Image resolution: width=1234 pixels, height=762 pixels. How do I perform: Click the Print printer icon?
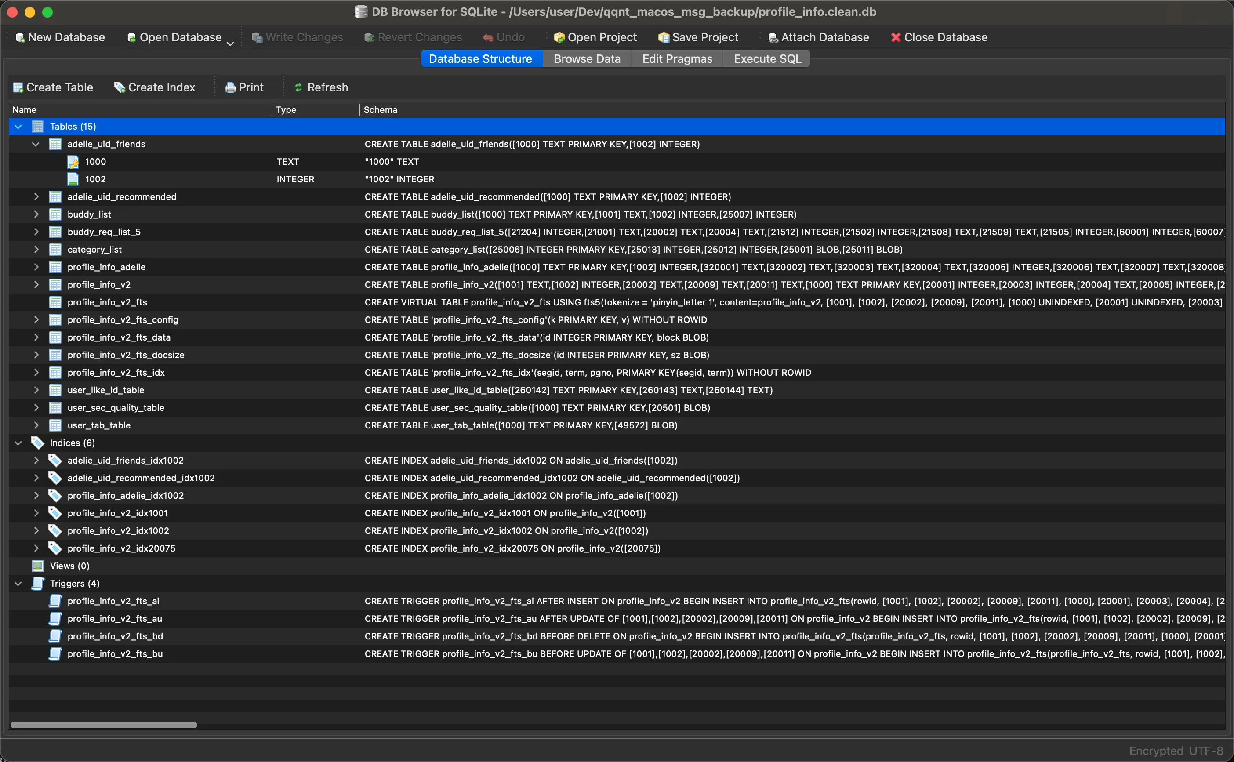pyautogui.click(x=230, y=88)
